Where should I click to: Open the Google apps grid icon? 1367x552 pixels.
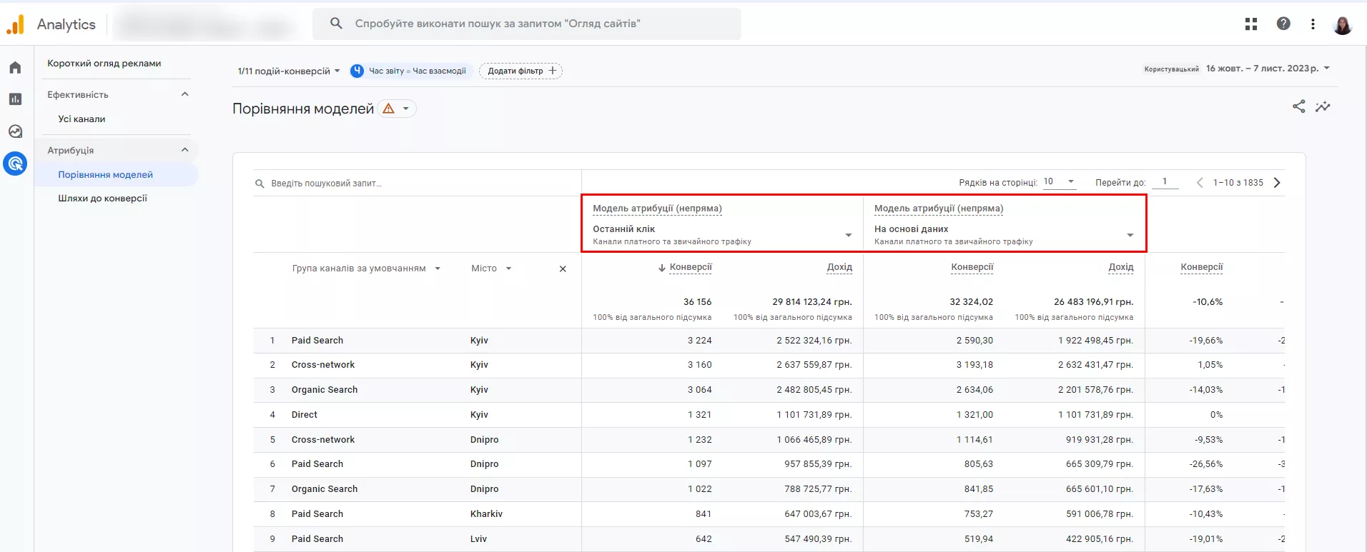tap(1250, 24)
